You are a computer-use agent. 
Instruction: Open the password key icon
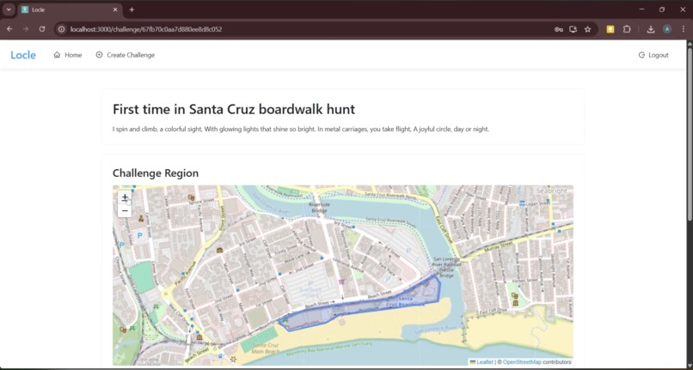[559, 29]
